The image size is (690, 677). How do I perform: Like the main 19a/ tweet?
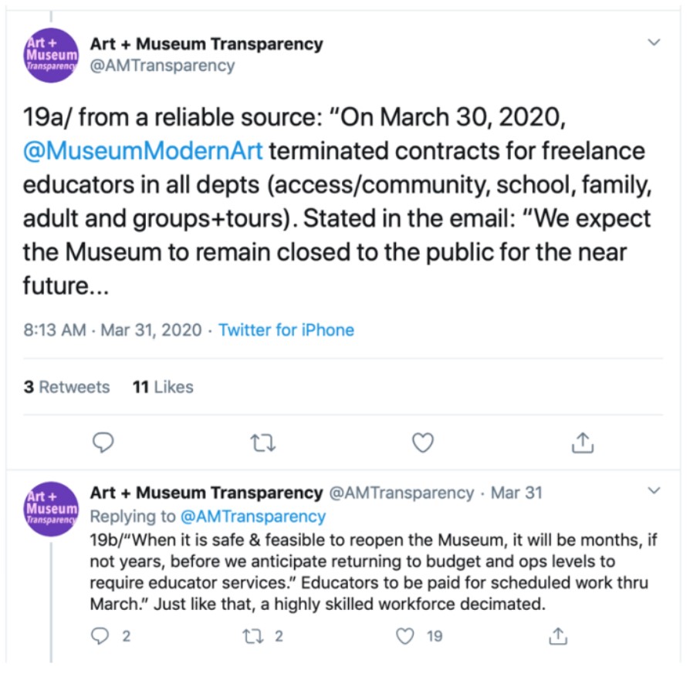(422, 443)
